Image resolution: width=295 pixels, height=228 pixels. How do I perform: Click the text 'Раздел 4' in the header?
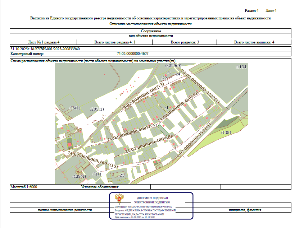coord(251,10)
